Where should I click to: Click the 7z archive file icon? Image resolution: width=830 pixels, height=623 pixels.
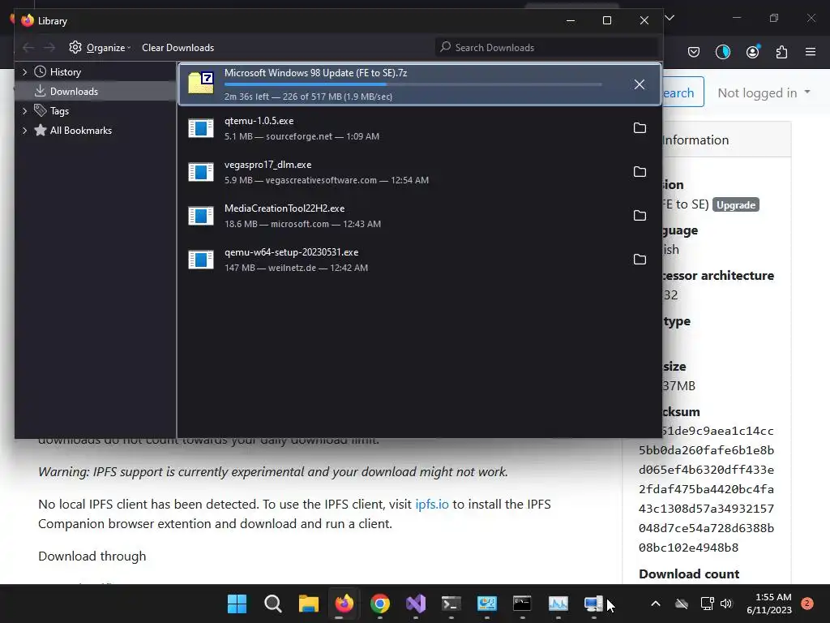[x=201, y=83]
